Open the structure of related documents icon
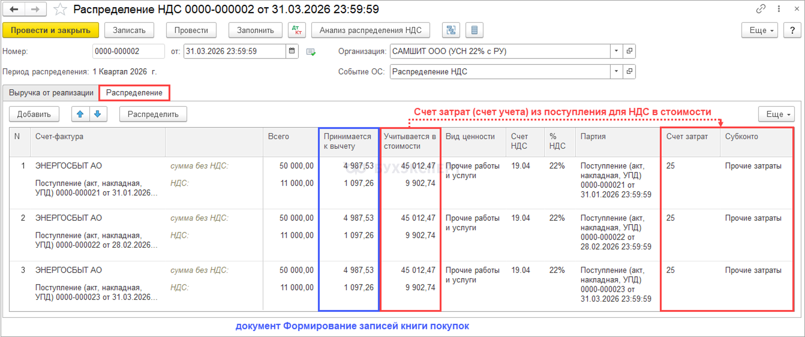The width and height of the screenshot is (805, 337). coord(451,30)
